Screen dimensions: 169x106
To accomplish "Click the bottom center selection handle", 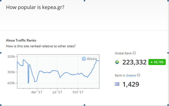I will (85, 105).
